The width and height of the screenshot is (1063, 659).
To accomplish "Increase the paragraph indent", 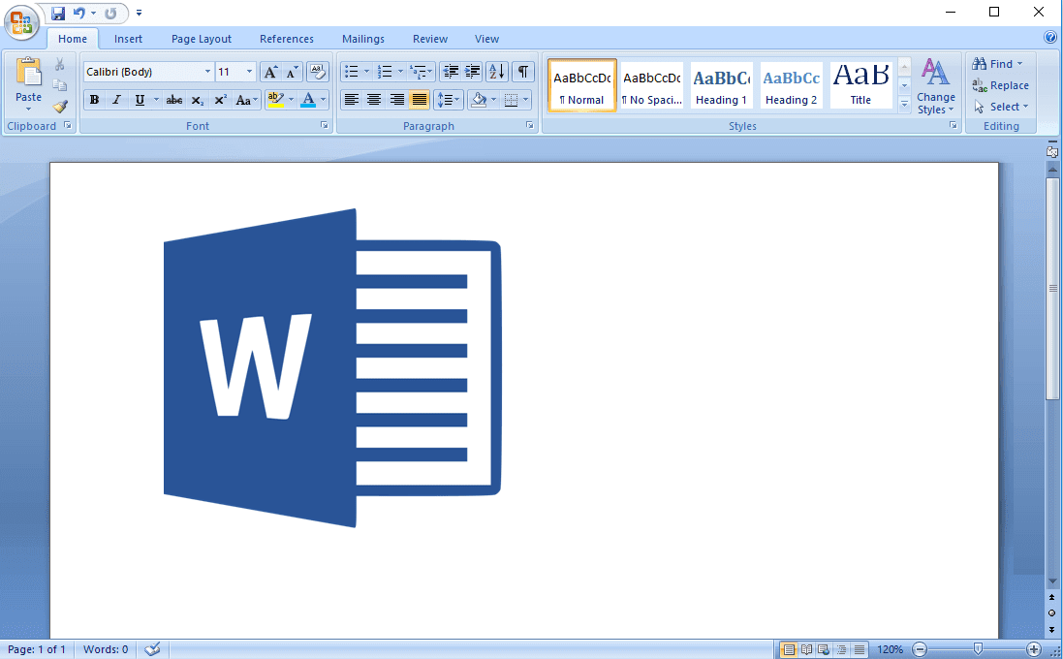I will click(x=473, y=72).
